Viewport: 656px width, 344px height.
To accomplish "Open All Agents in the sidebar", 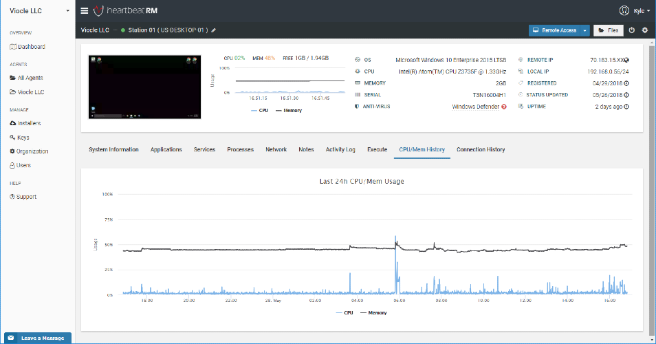I will click(26, 78).
